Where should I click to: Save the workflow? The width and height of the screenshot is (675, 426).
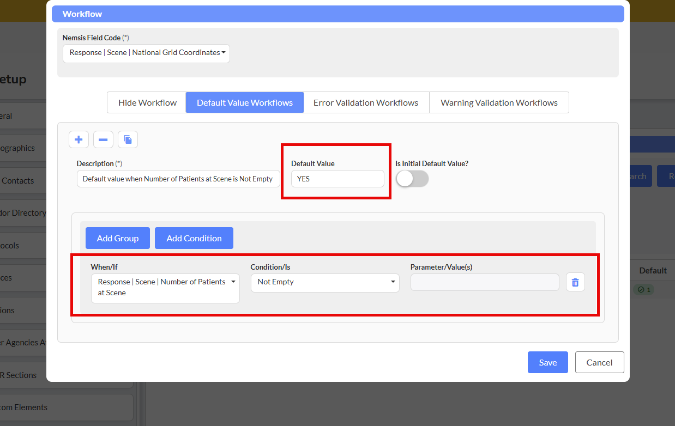(547, 362)
